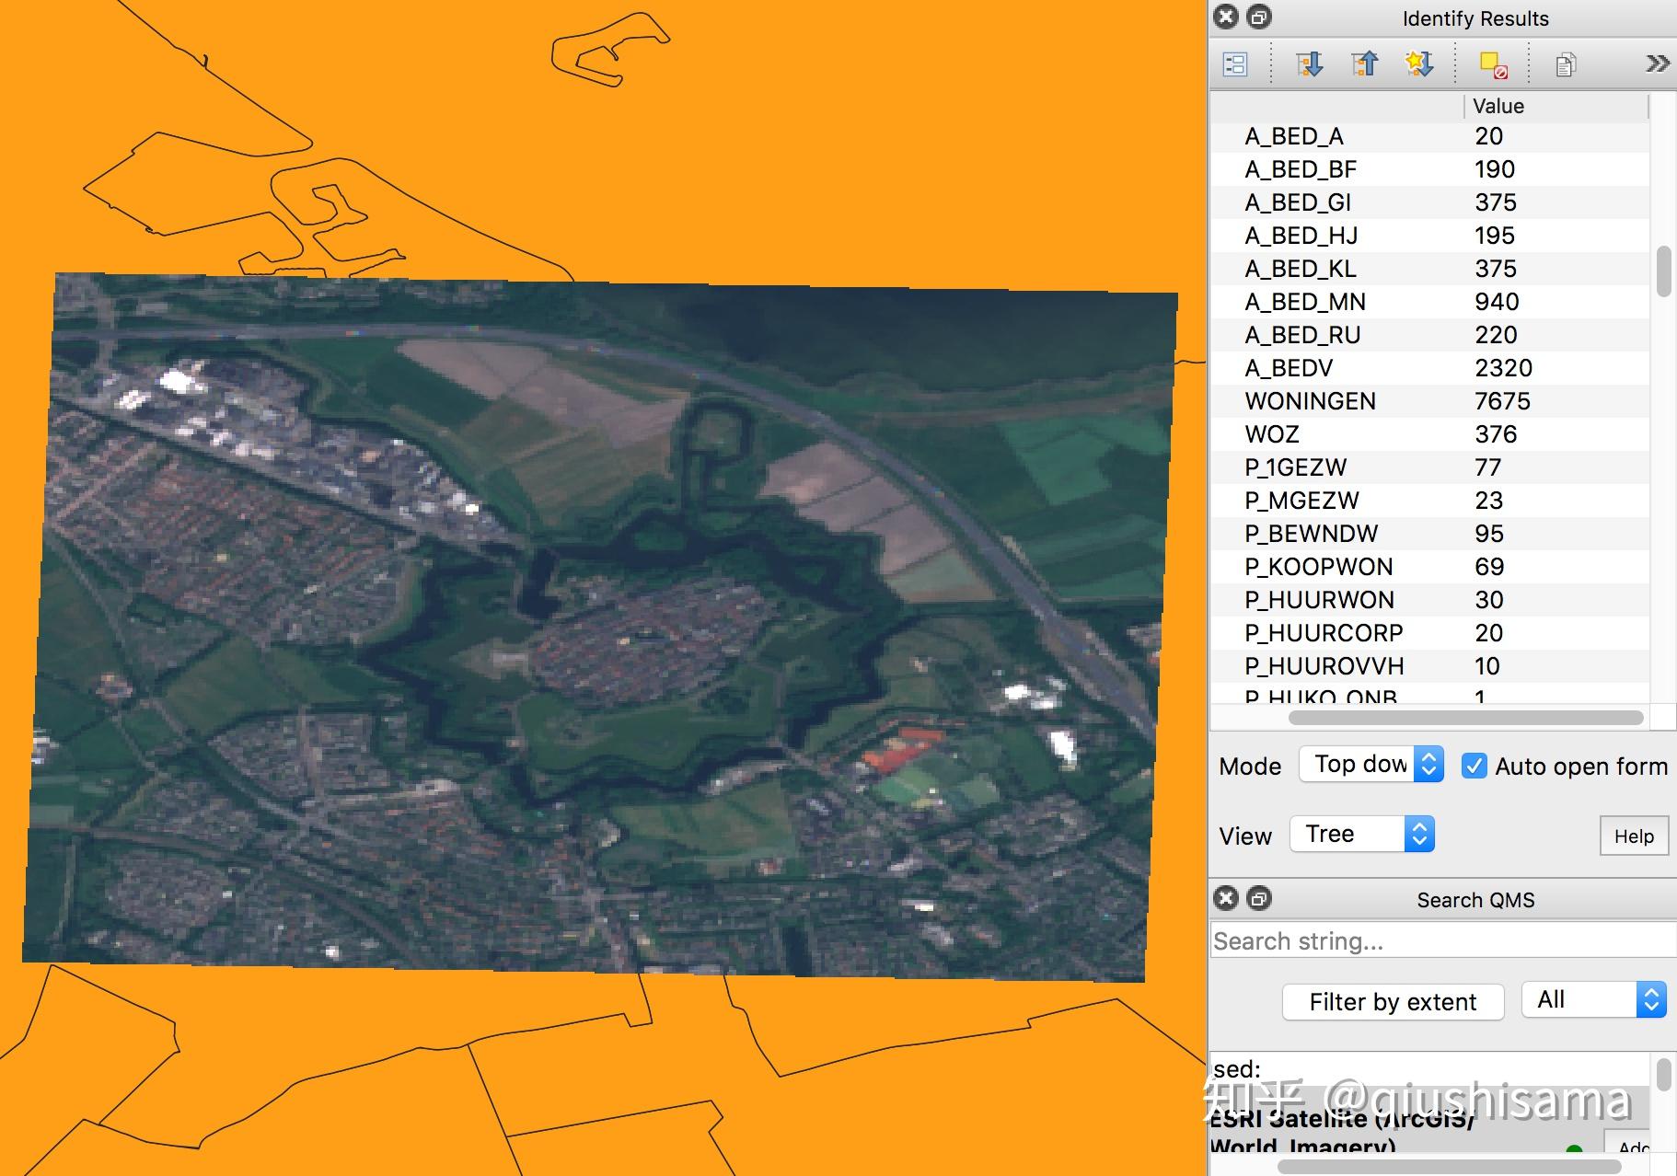
Task: Open the View dropdown set to Tree
Action: tap(1362, 834)
